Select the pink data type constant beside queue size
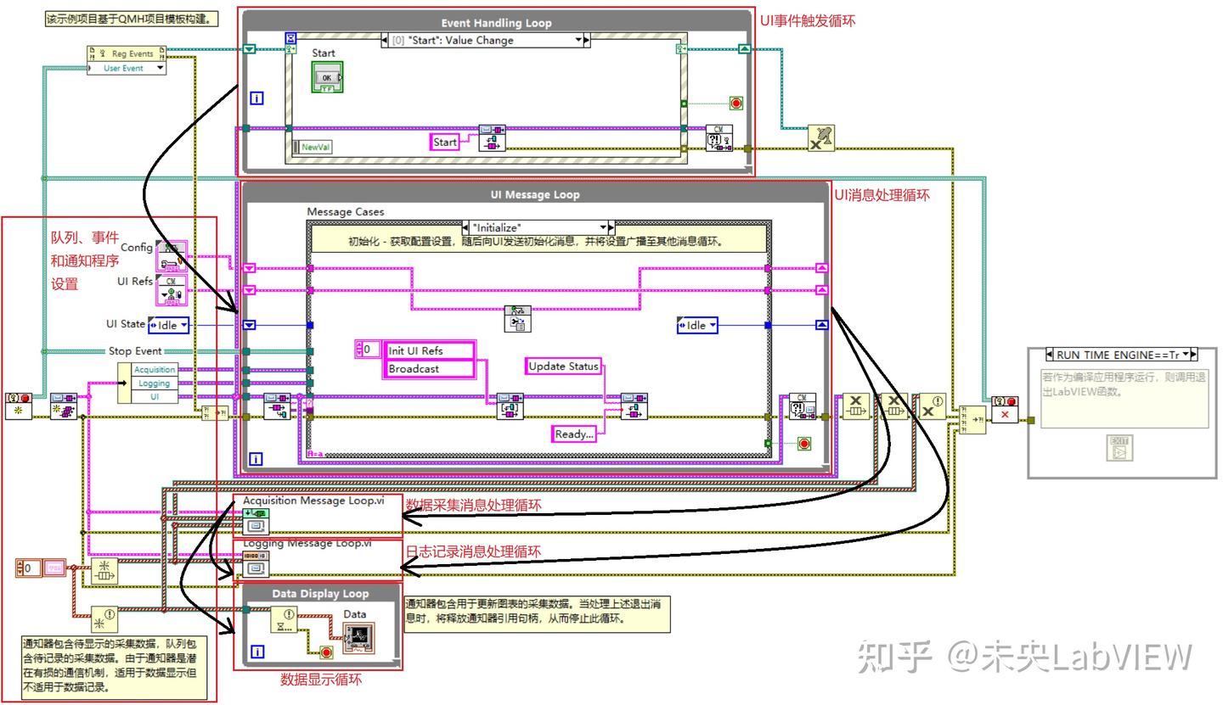Viewport: 1223px width, 705px height. (x=54, y=568)
